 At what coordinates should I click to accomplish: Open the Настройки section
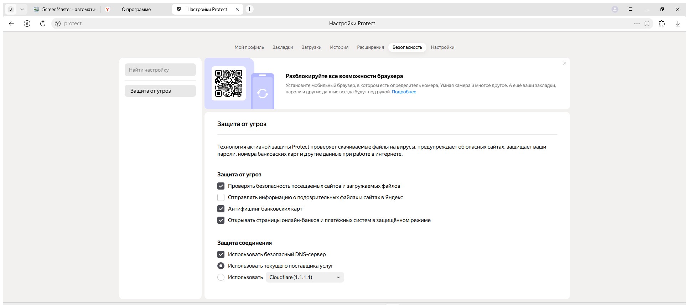[x=442, y=47]
